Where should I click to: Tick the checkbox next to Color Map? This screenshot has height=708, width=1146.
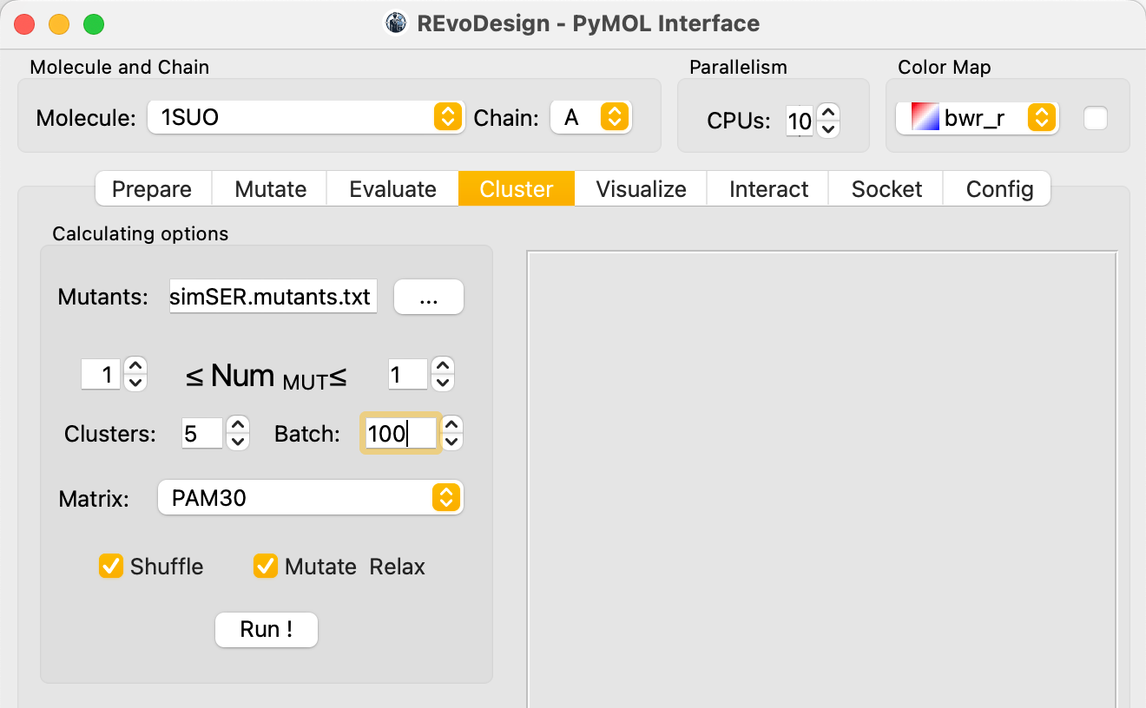(1096, 118)
